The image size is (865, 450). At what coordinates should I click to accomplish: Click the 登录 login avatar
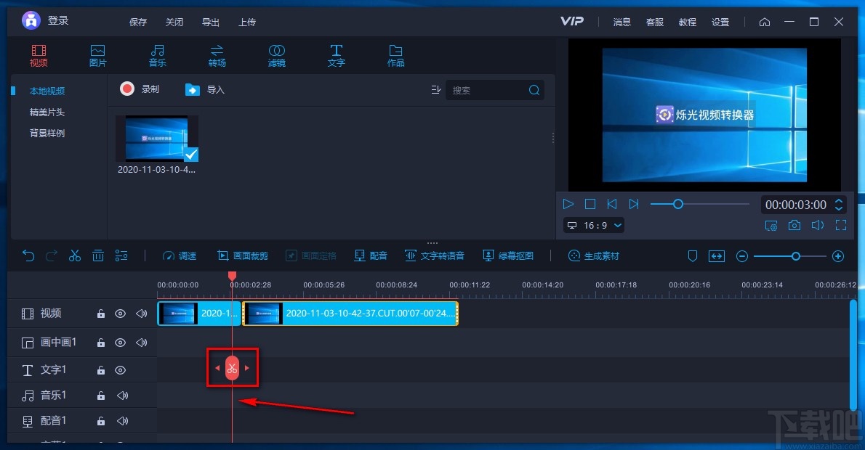pos(31,20)
